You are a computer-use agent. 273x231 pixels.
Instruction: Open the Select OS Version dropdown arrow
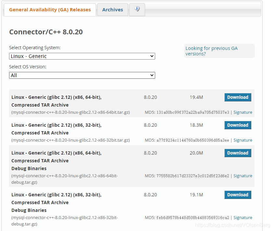click(152, 75)
